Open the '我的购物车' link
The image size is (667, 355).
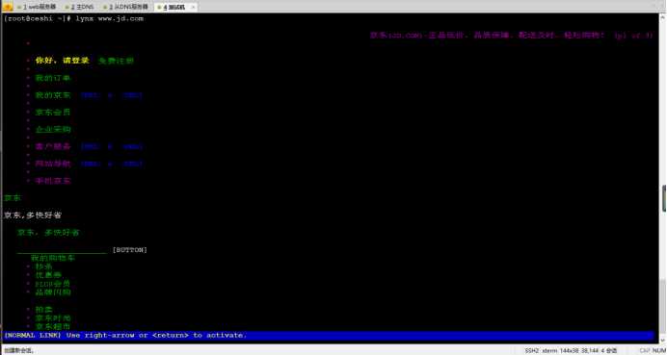tap(53, 258)
